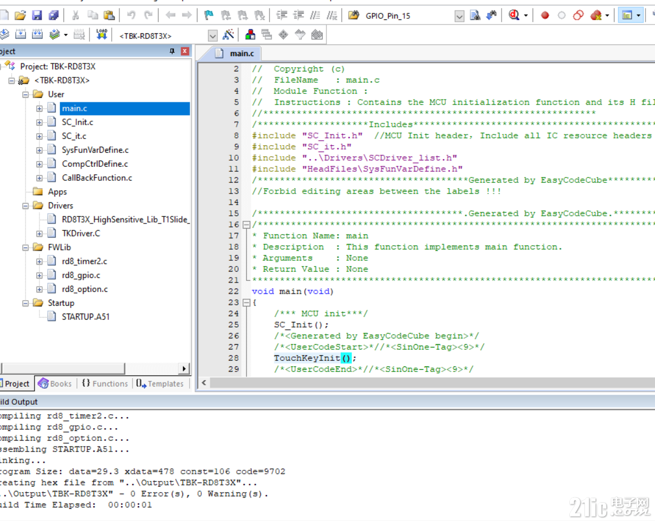Click the Manage Multi-Project Workspace icon
The width and height of the screenshot is (655, 521).
point(266,34)
